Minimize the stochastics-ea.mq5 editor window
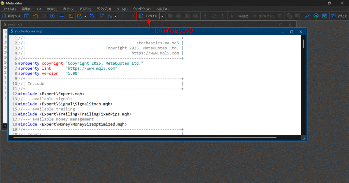 pyautogui.click(x=283, y=32)
